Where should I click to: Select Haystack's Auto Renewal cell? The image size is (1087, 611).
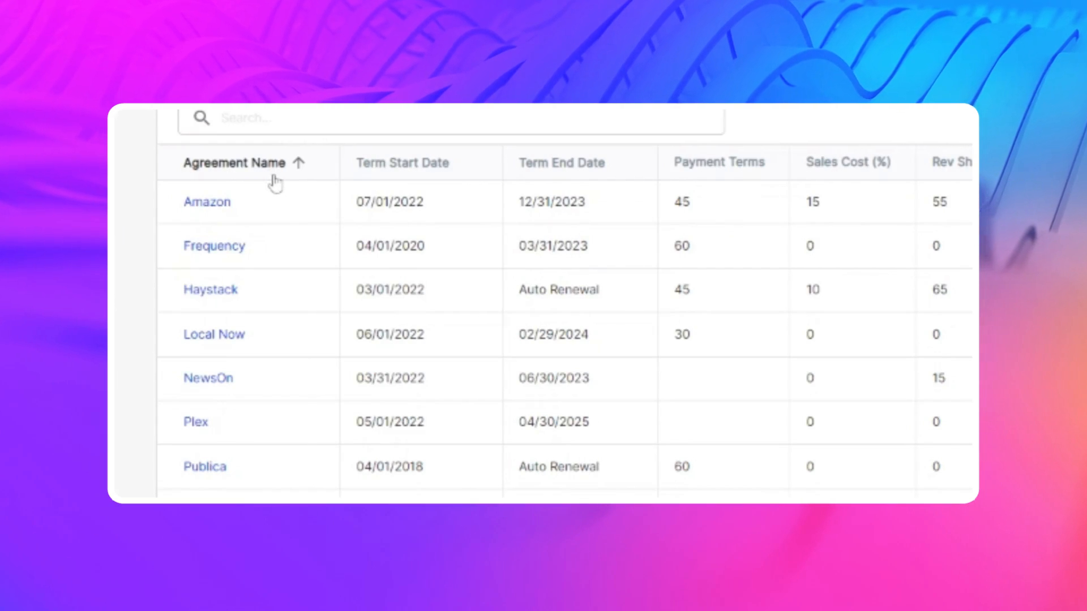pos(559,289)
